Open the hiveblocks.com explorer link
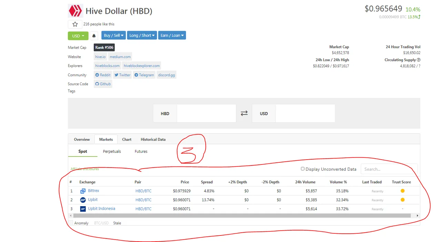 point(107,66)
